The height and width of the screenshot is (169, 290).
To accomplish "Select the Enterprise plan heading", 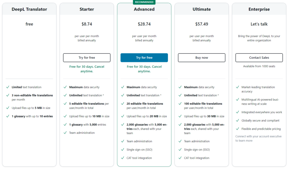I will pyautogui.click(x=259, y=9).
